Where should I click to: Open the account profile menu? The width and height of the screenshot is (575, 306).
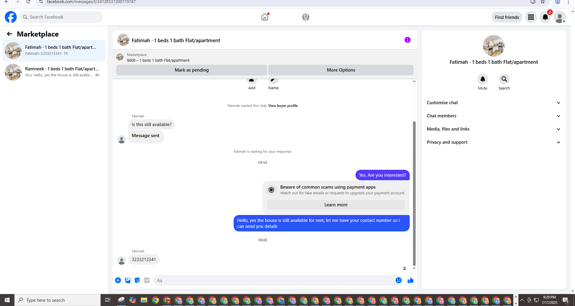560,17
